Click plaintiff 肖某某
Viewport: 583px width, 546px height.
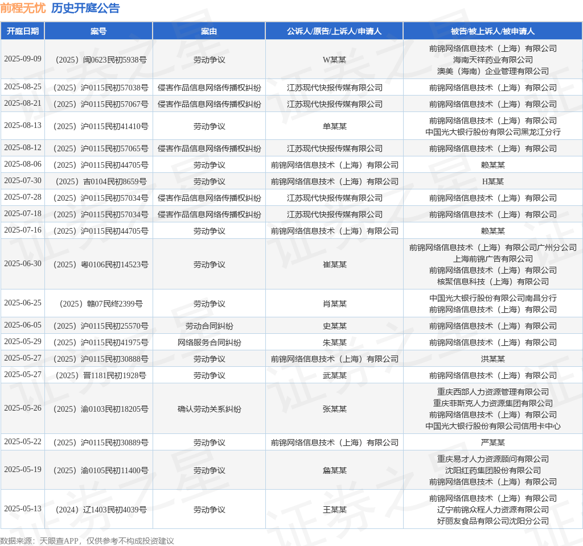[x=334, y=304]
